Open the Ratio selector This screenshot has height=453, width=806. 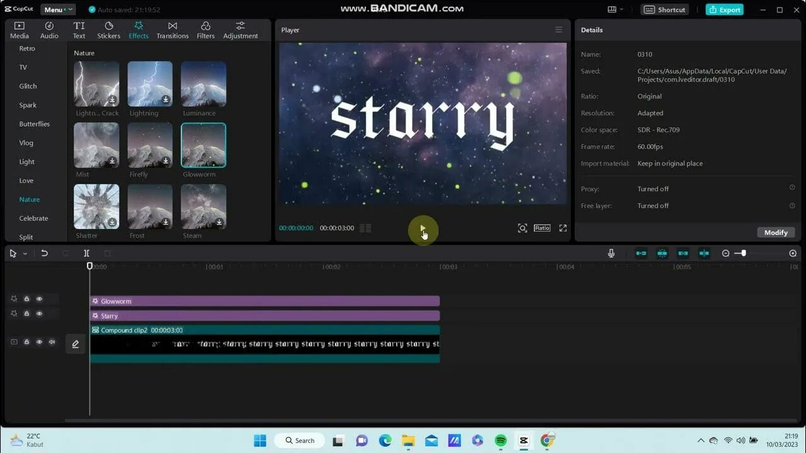pos(542,228)
